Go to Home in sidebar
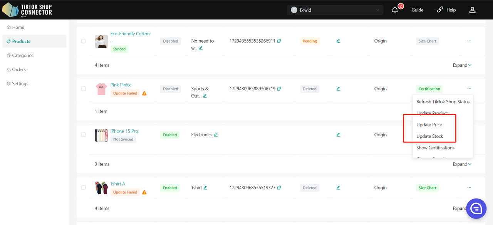The image size is (493, 225). pyautogui.click(x=34, y=27)
